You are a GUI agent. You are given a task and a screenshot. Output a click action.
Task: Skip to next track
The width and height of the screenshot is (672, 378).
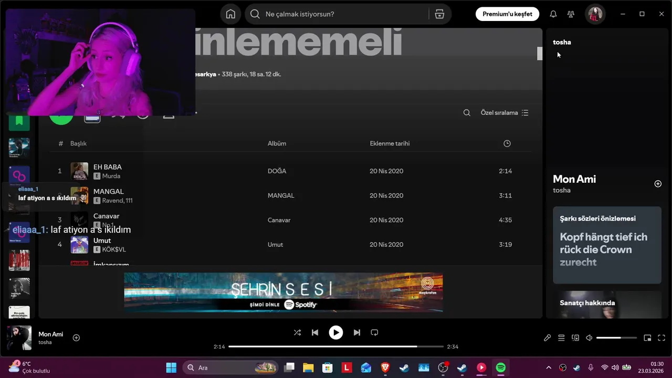coord(357,332)
